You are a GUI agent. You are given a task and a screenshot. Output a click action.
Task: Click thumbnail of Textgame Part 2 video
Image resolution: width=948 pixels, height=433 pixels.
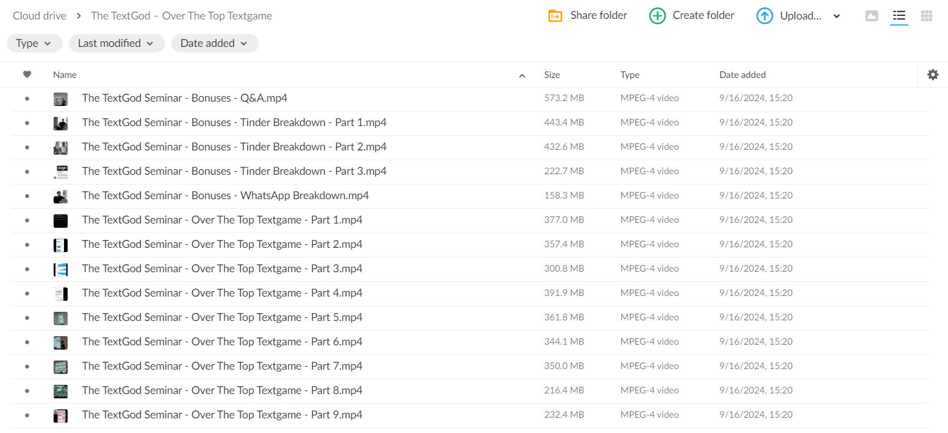click(x=60, y=245)
